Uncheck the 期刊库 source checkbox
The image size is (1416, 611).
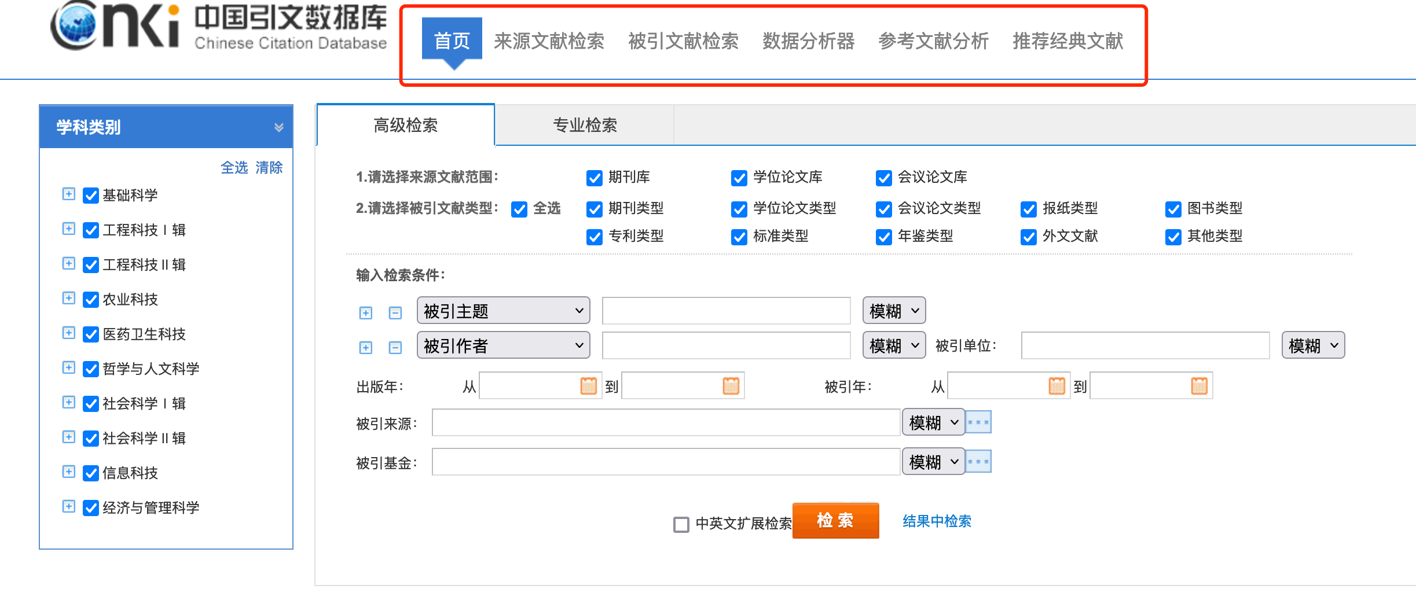595,178
